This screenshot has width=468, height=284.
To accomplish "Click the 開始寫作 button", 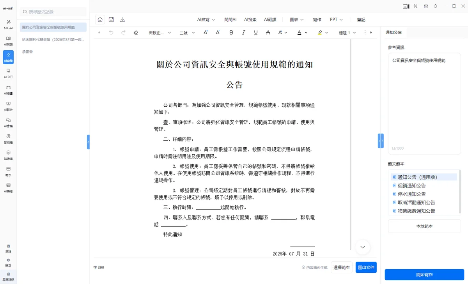I will pos(424,275).
